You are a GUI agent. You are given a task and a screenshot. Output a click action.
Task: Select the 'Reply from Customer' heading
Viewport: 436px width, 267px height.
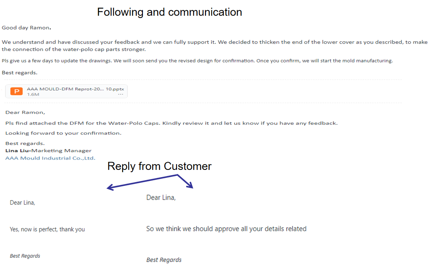click(159, 166)
